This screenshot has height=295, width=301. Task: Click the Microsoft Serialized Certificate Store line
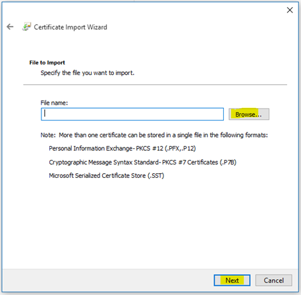point(107,176)
